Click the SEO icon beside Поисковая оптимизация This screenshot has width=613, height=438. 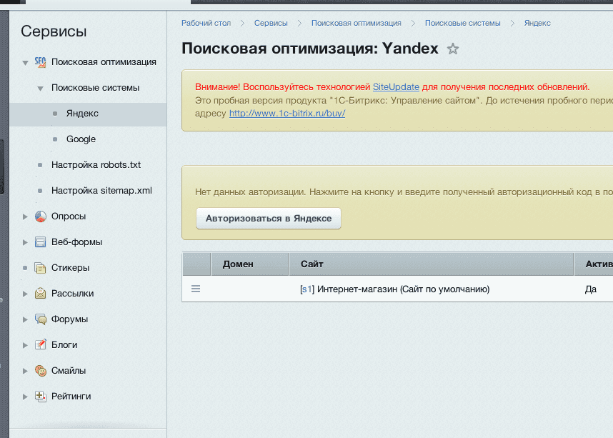click(x=40, y=62)
